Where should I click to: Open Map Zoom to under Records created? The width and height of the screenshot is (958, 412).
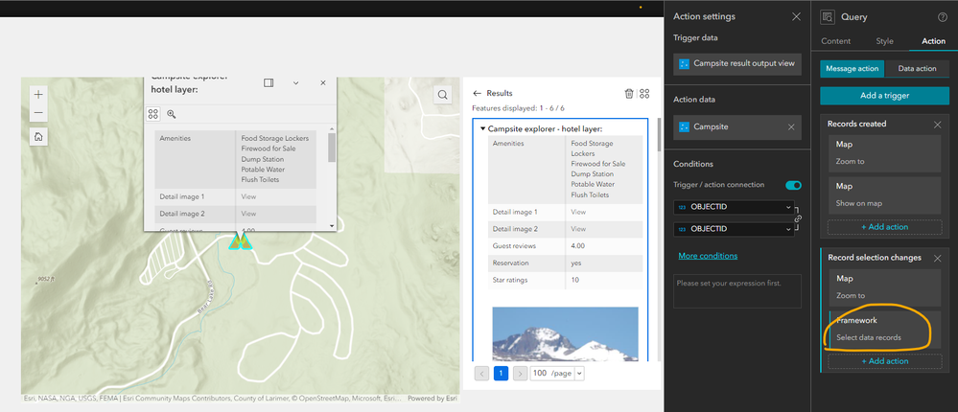coord(885,153)
